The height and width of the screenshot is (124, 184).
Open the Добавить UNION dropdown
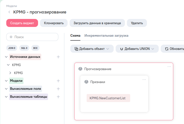pyautogui.click(x=137, y=49)
